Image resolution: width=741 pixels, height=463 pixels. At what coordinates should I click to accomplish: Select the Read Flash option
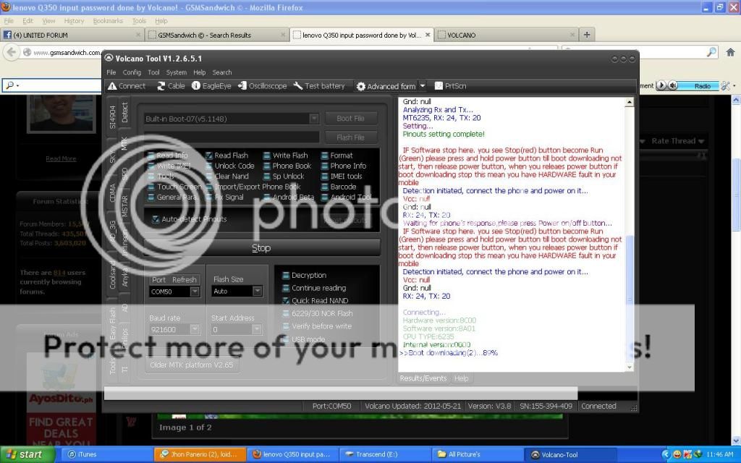point(209,156)
